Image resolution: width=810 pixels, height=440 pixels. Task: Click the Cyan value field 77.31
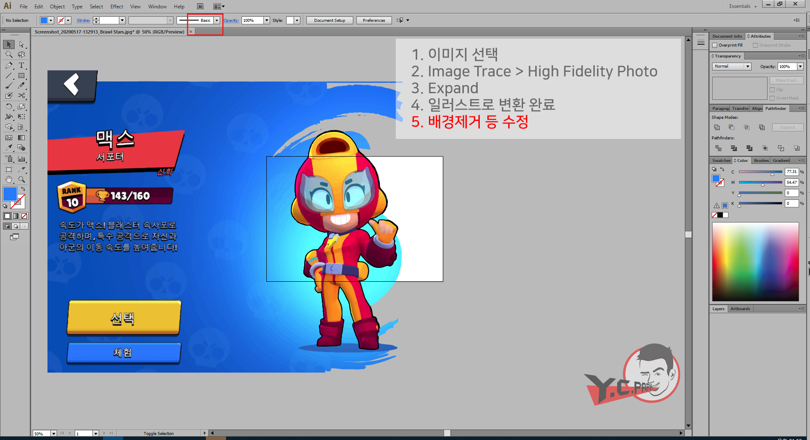[792, 172]
